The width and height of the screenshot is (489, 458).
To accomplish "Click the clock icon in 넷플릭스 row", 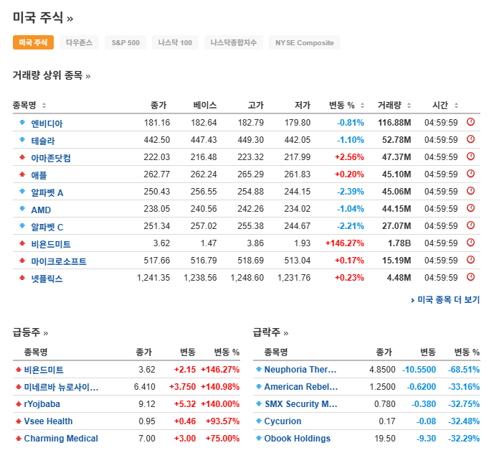I will pyautogui.click(x=470, y=276).
